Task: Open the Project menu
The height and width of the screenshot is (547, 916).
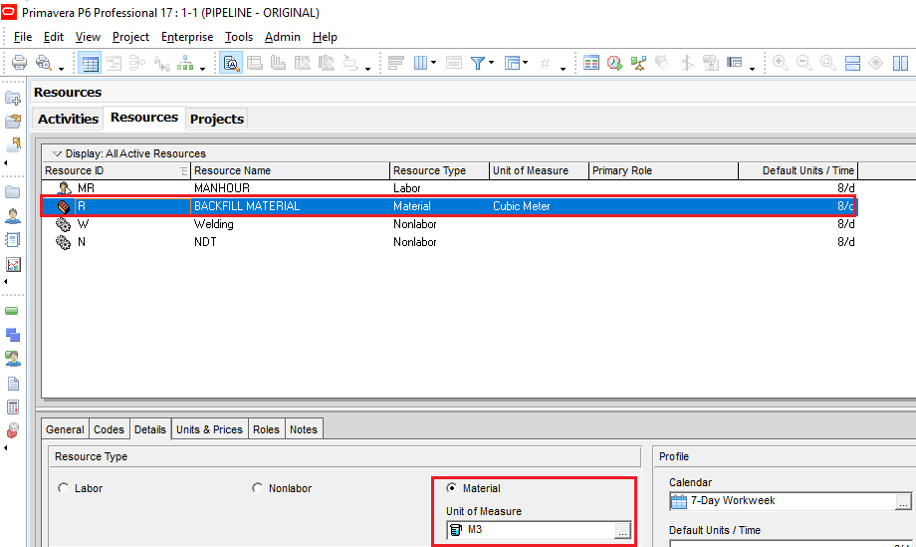Action: point(130,37)
